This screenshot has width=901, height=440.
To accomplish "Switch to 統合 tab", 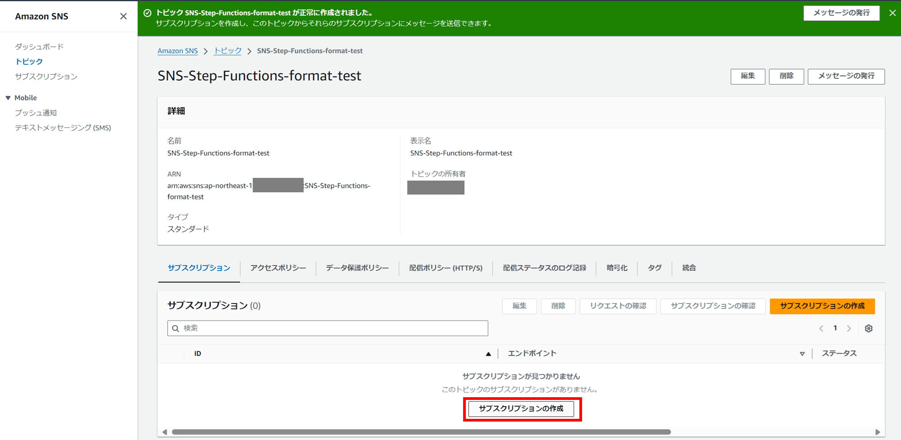I will point(689,268).
